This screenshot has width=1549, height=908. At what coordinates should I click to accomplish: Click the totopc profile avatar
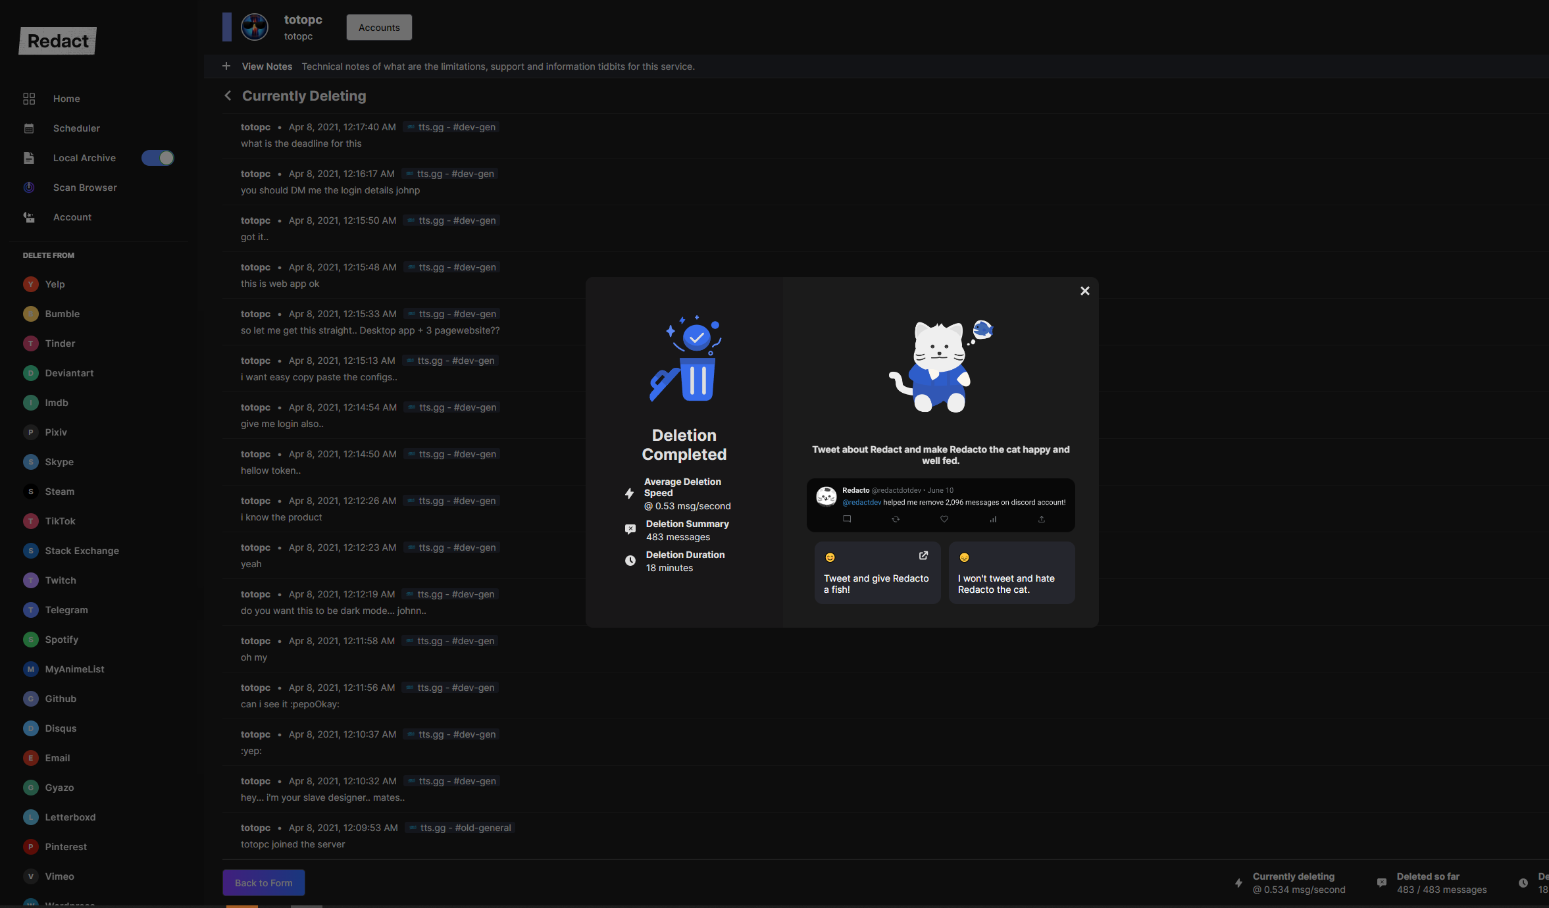click(255, 28)
